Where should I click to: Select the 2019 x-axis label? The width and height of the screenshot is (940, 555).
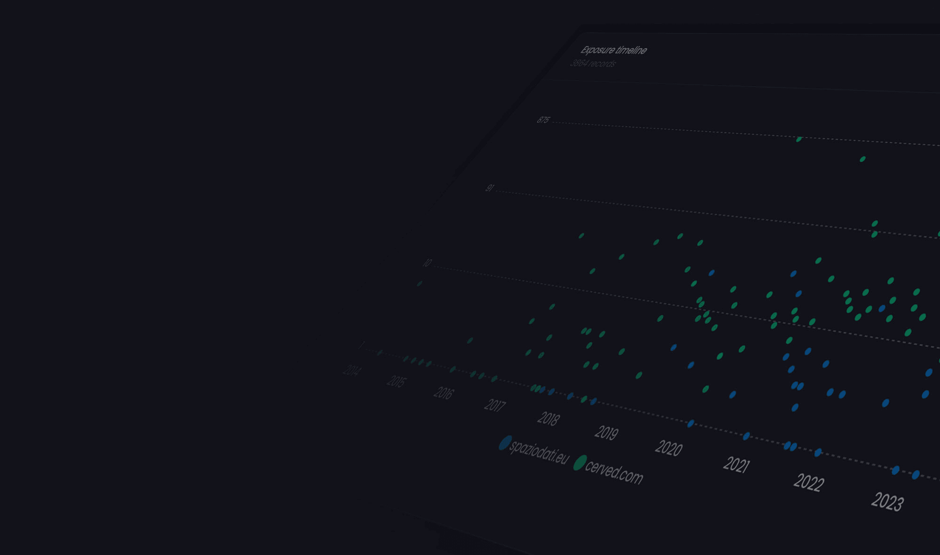click(x=606, y=433)
